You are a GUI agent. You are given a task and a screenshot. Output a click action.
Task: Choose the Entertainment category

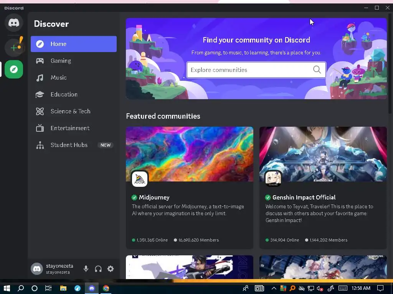click(74, 128)
